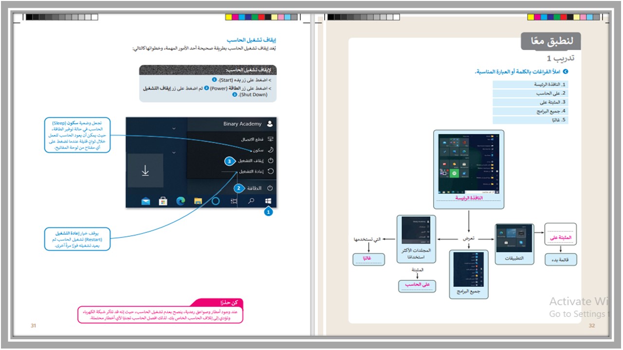Expand the upper chevron beside Binary Academy
The width and height of the screenshot is (623, 350).
pos(174,128)
